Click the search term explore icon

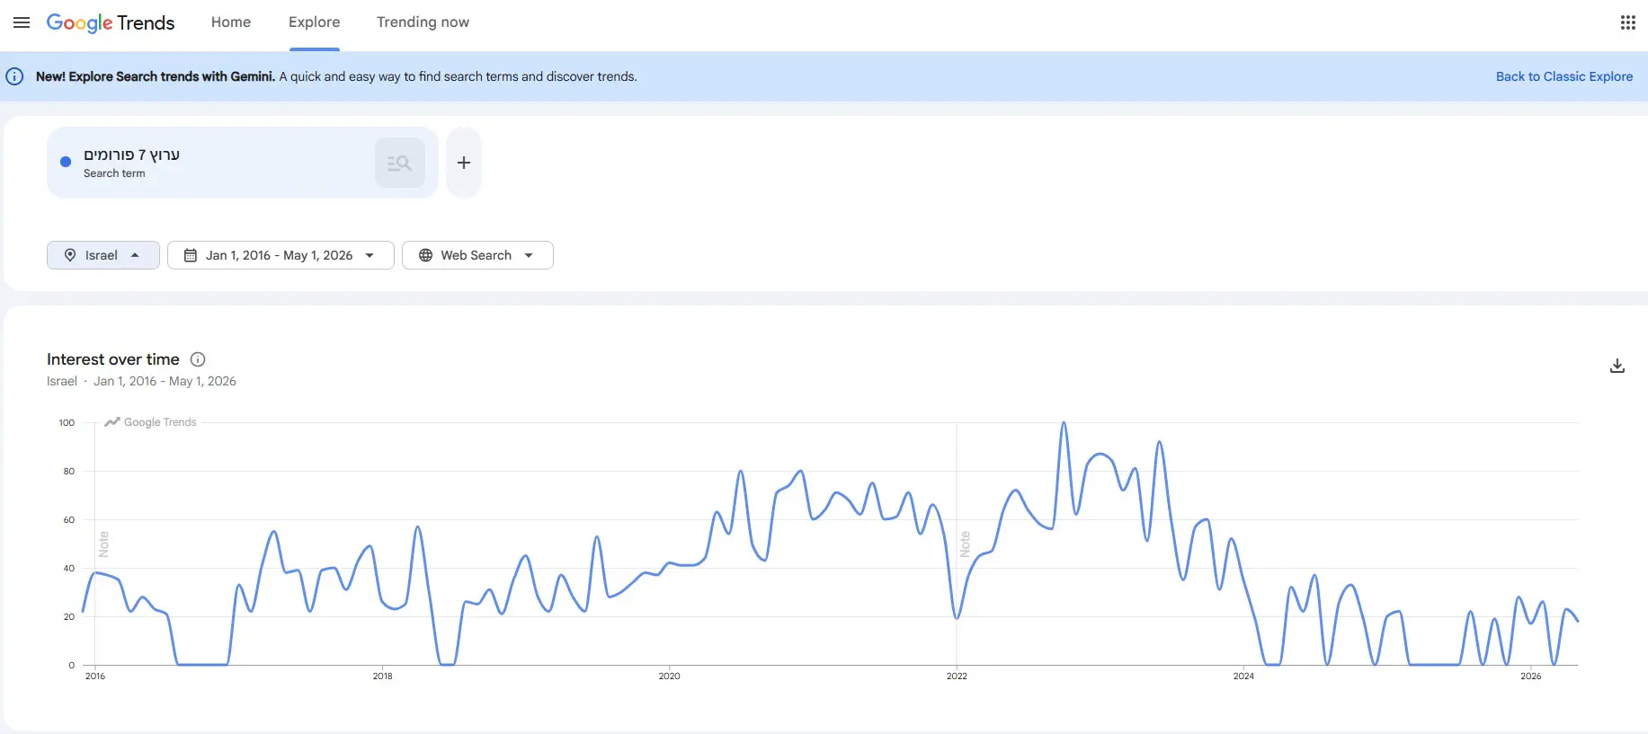tap(399, 163)
